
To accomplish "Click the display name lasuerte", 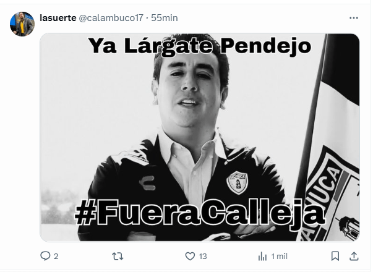I will 58,18.
